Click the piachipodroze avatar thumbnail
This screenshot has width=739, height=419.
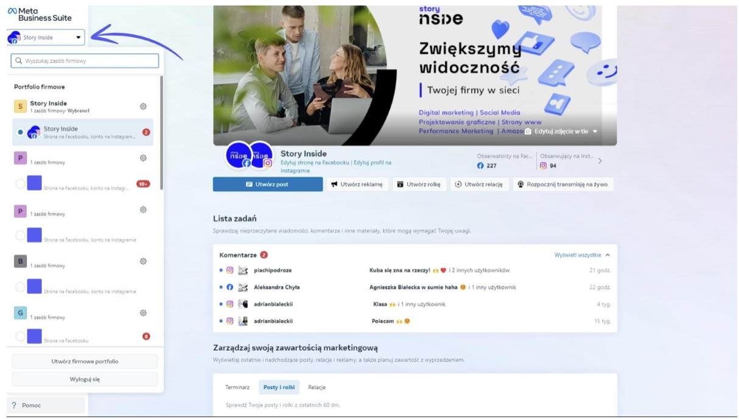point(243,270)
